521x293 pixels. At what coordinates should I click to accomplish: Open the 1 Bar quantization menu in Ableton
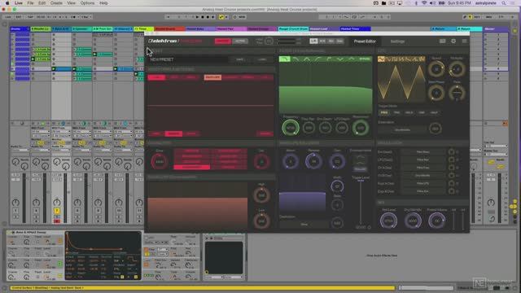click(86, 17)
